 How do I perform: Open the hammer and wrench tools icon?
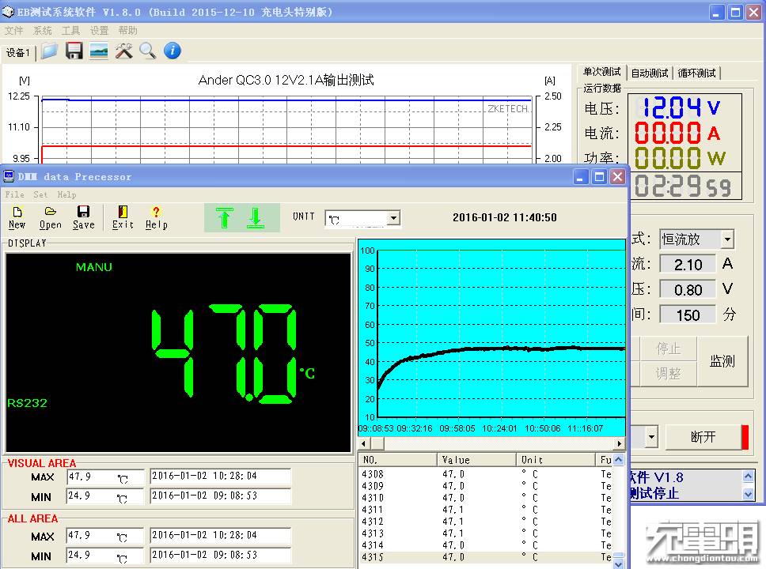[123, 51]
